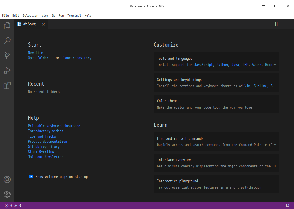294x209 pixels.
Task: Open the Accounts icon in activity bar
Action: coord(7,179)
